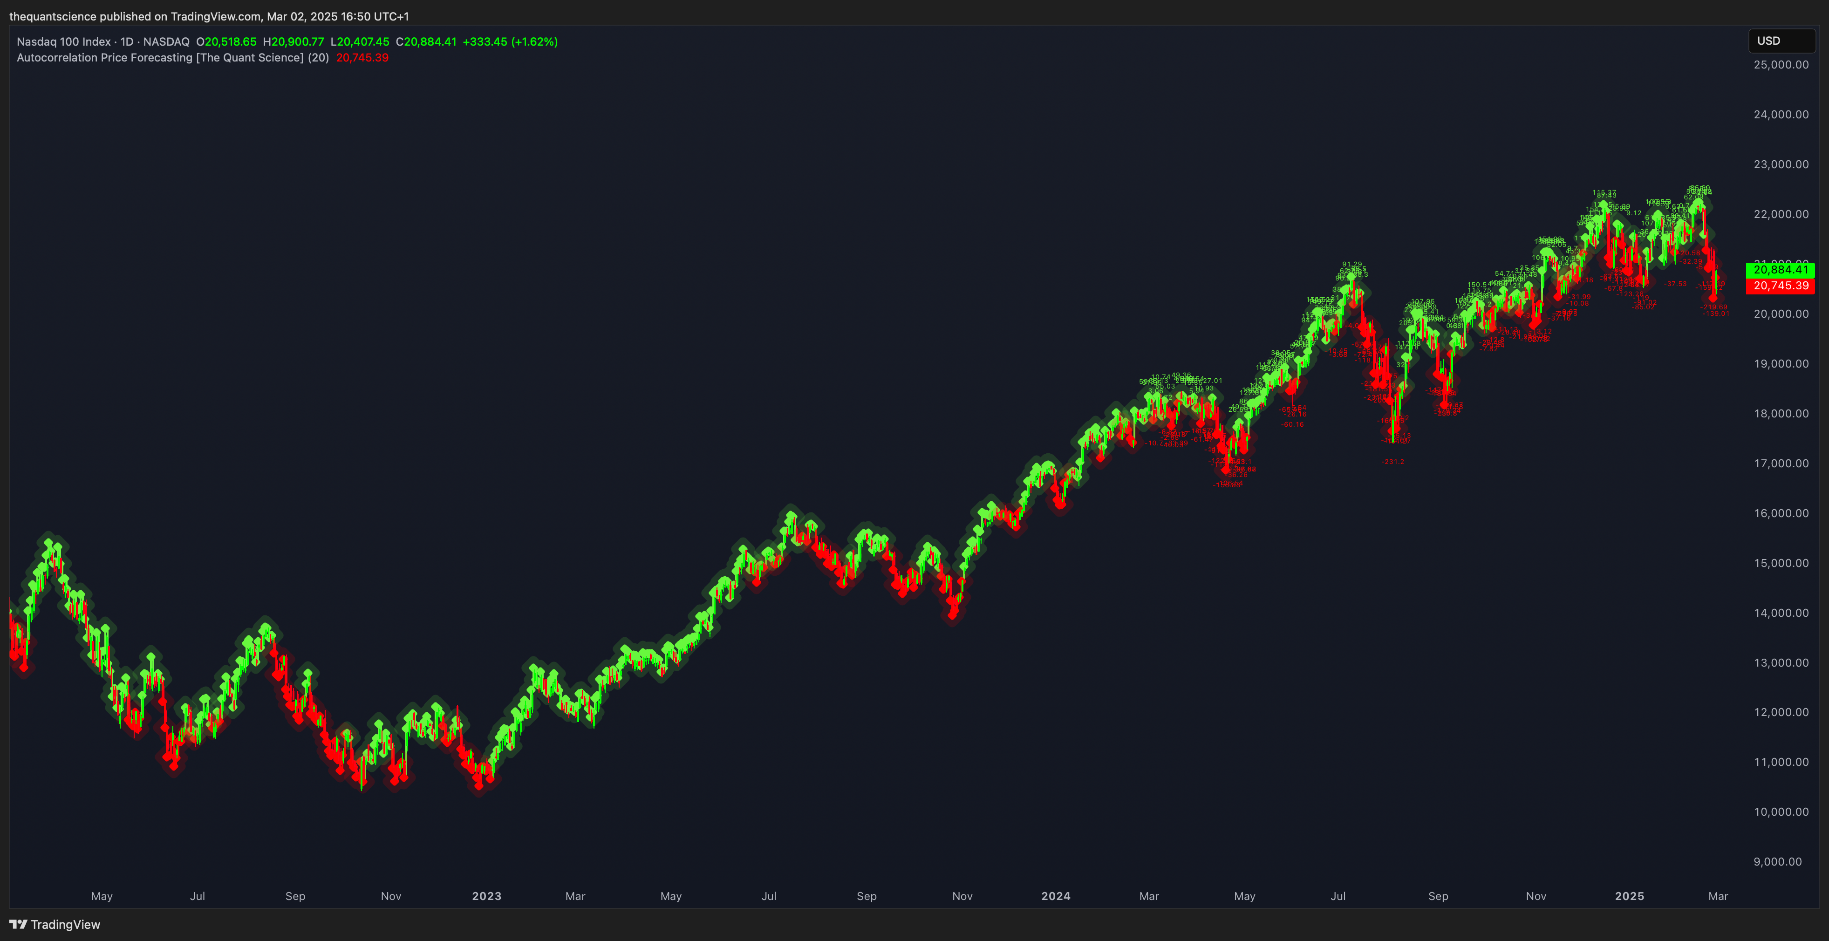Select the Autocorrelation Price Forecasting indicator label
The height and width of the screenshot is (941, 1829).
(172, 57)
